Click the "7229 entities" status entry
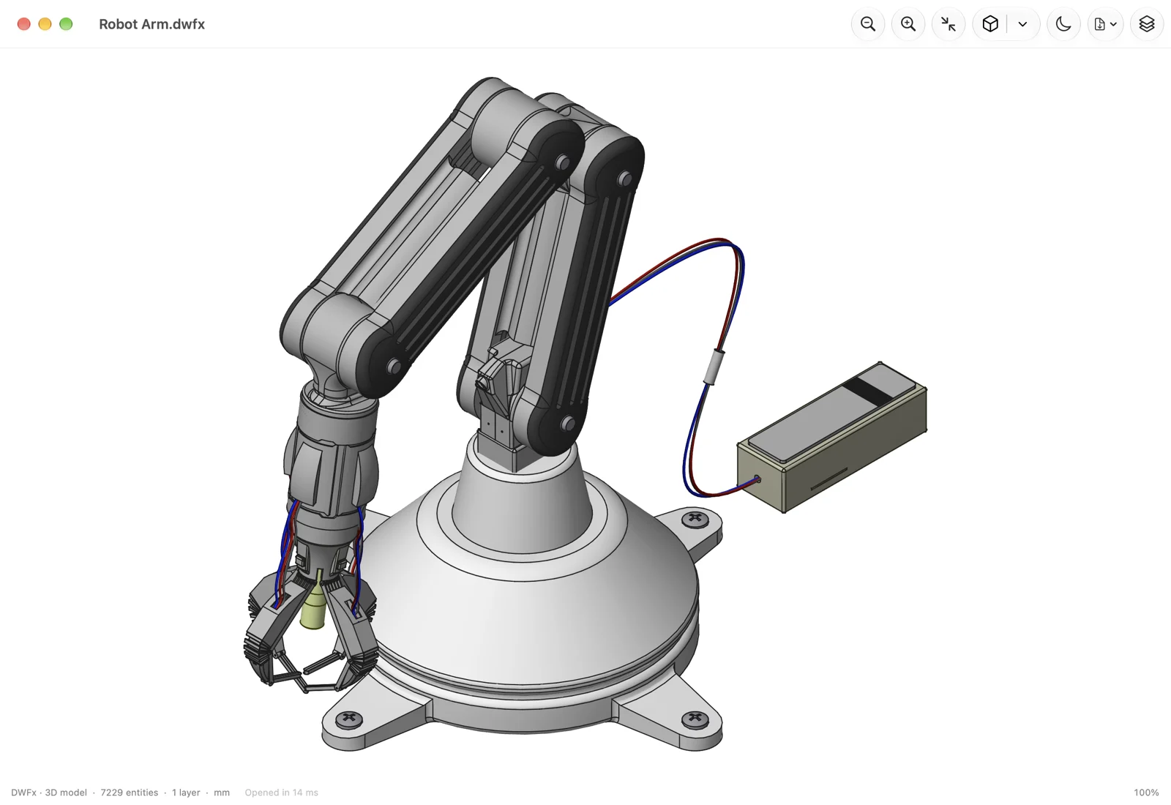 [x=130, y=793]
